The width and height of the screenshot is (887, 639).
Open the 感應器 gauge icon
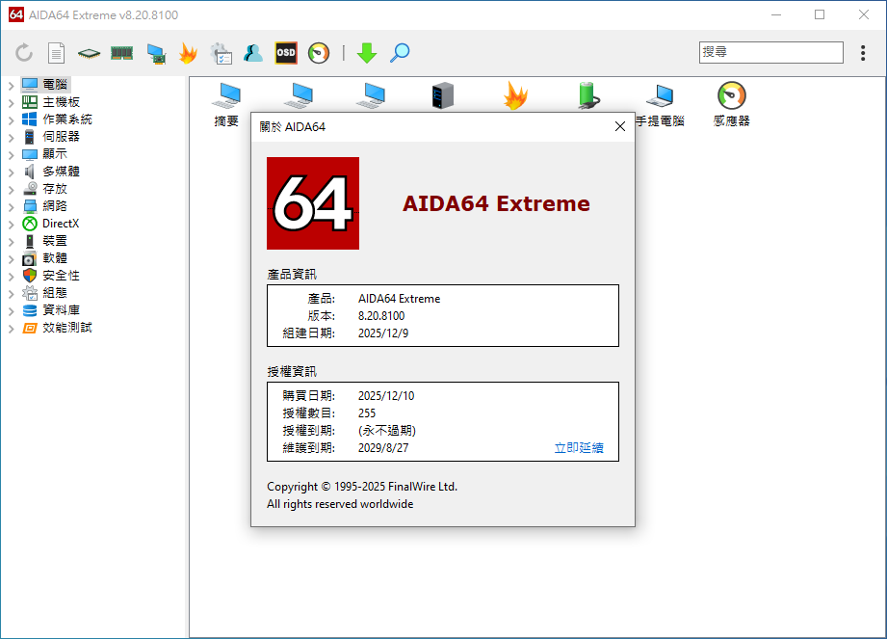[731, 104]
